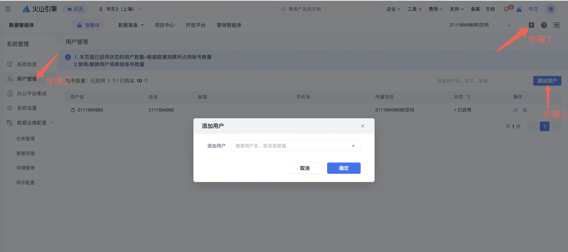Click the system management monitor icon
Screen dimensions: 568x252
point(531,25)
